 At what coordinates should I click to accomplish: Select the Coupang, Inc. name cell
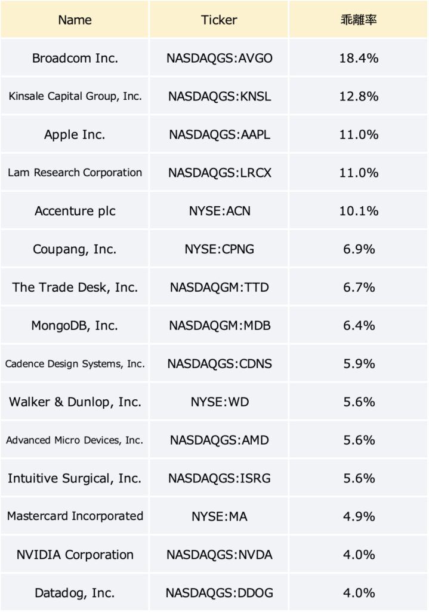(x=75, y=249)
